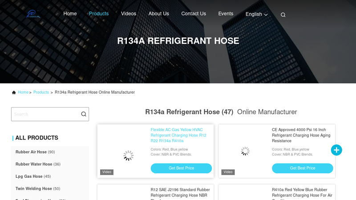Open CE Approved 4000 Psi hose title
Image resolution: width=356 pixels, height=200 pixels.
tap(301, 136)
